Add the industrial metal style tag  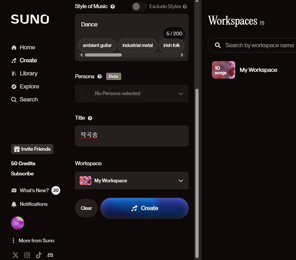[138, 45]
